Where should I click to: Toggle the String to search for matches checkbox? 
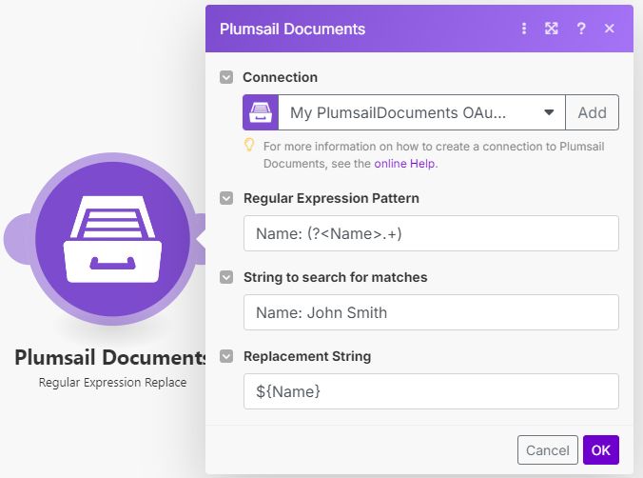pyautogui.click(x=226, y=277)
